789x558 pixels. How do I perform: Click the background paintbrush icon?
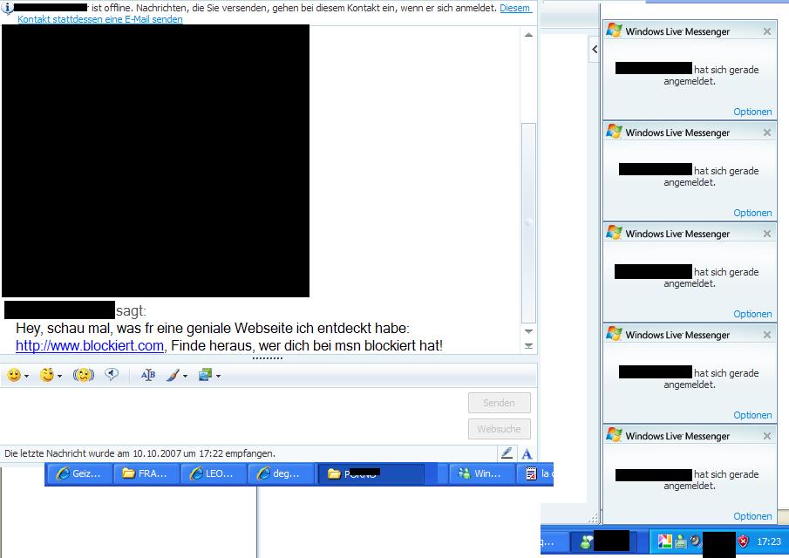(x=173, y=376)
